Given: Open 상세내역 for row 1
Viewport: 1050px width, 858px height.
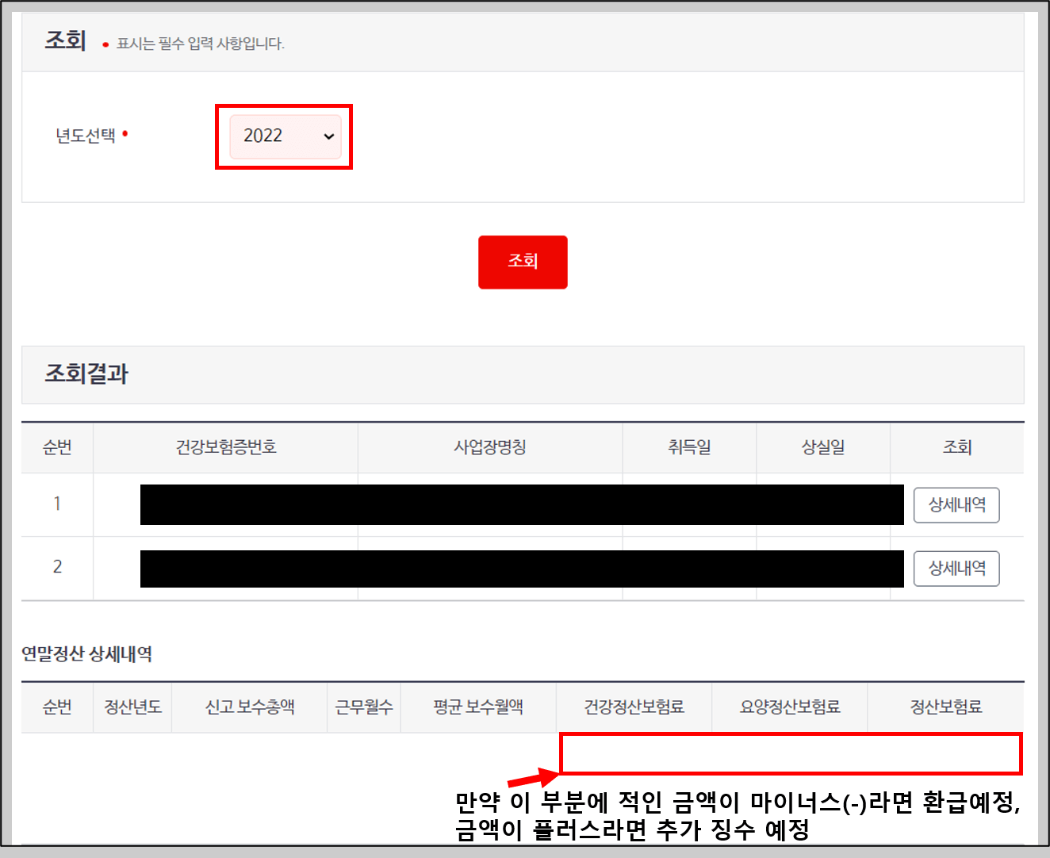Looking at the screenshot, I should click(956, 504).
